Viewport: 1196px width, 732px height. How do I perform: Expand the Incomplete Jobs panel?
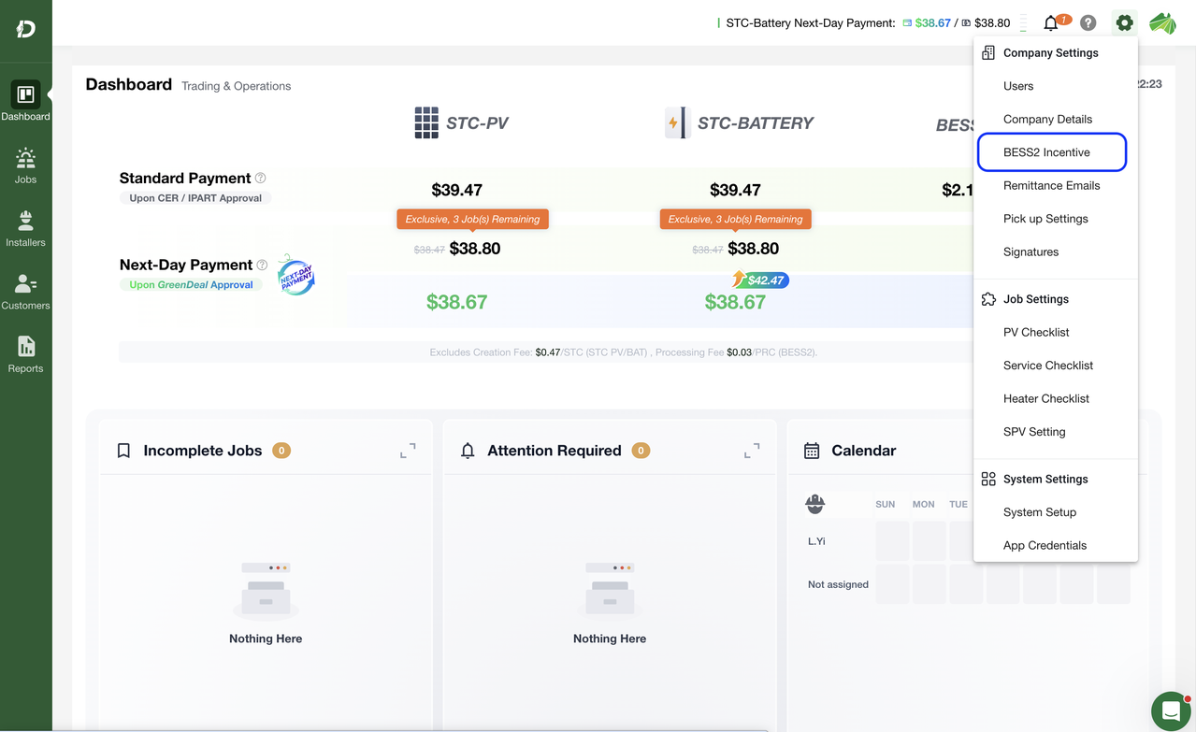pos(408,451)
